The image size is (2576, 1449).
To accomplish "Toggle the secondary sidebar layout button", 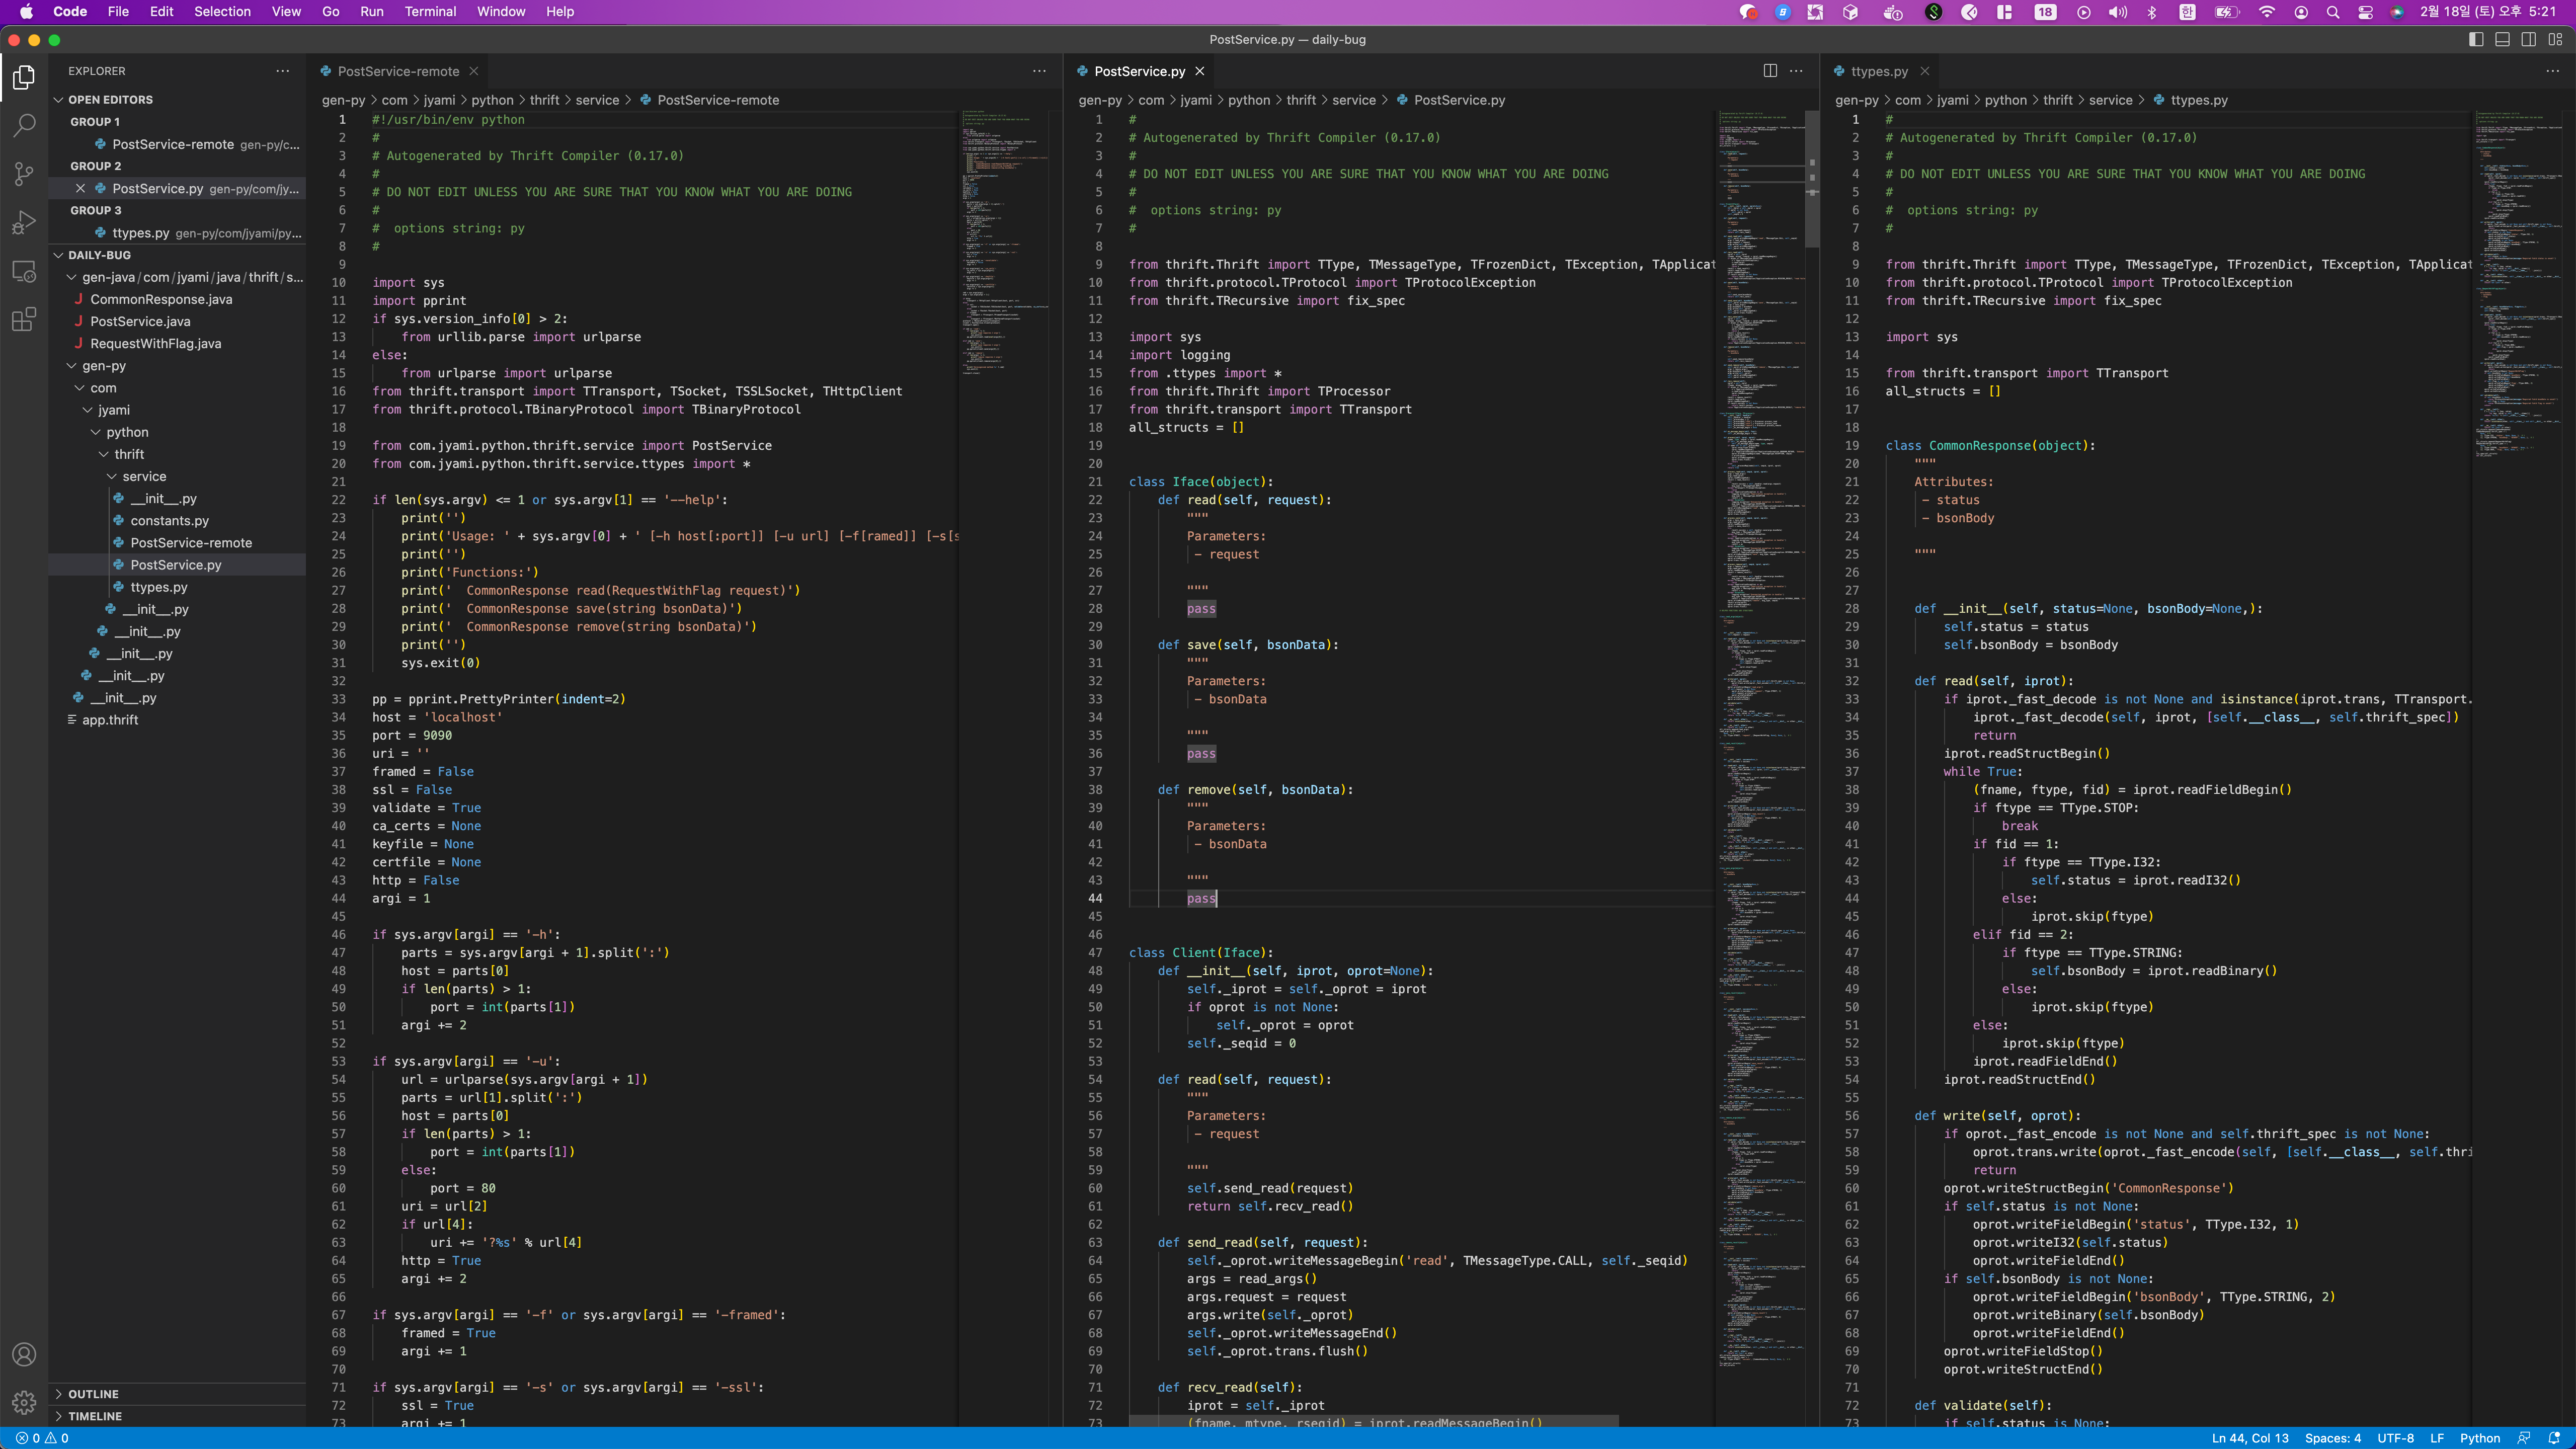I will [x=2528, y=39].
